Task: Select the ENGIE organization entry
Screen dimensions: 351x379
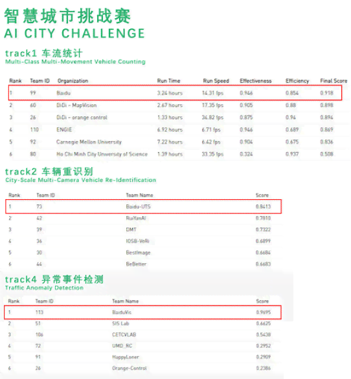Action: [64, 129]
